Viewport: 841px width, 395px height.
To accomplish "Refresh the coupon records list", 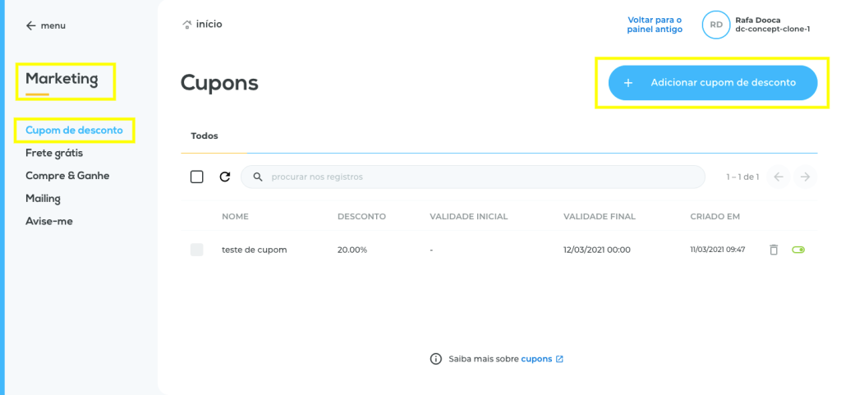I will click(x=225, y=177).
